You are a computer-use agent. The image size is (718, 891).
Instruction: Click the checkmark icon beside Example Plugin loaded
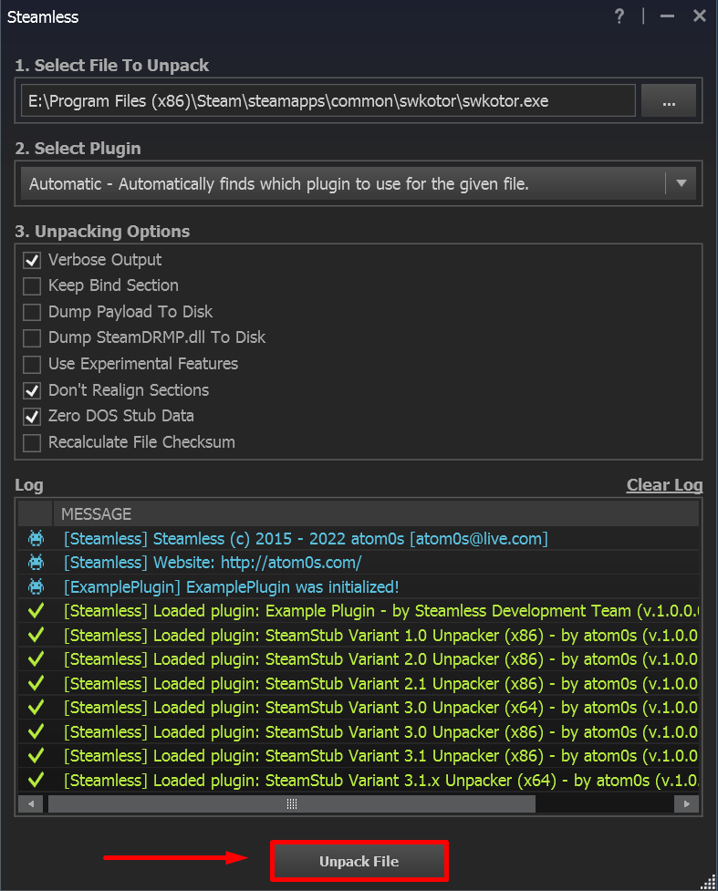[36, 611]
